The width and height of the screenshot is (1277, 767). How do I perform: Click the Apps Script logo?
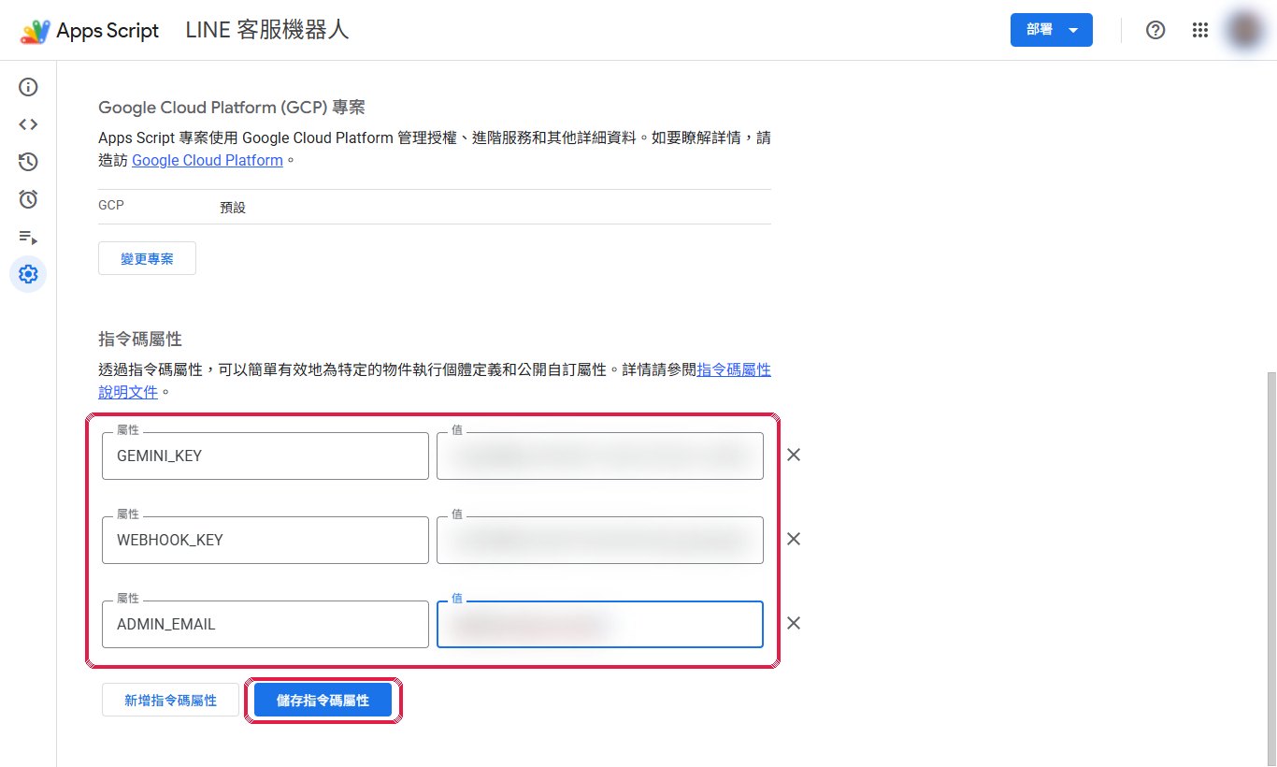click(90, 31)
